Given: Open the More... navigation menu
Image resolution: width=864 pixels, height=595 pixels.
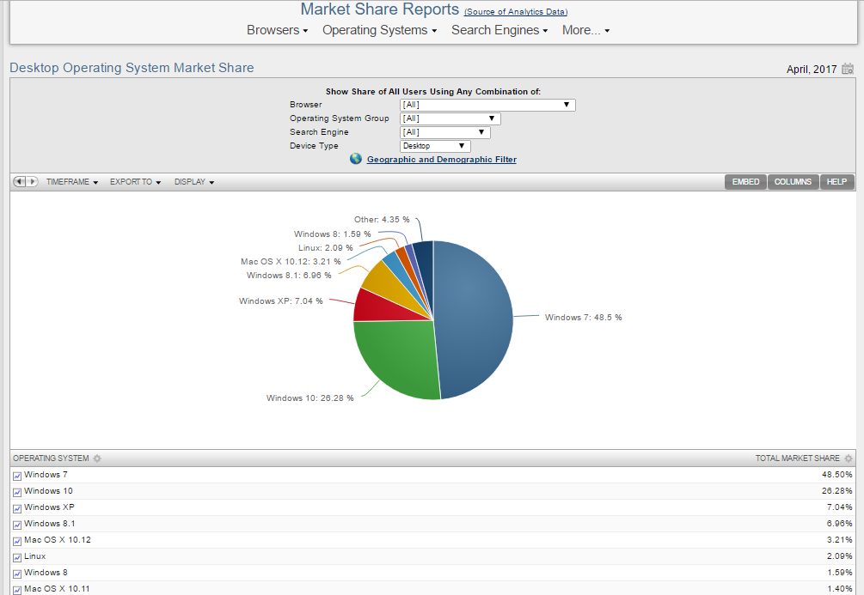Looking at the screenshot, I should point(585,30).
